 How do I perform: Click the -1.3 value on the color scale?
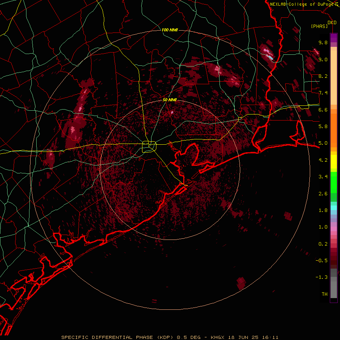pyautogui.click(x=321, y=277)
